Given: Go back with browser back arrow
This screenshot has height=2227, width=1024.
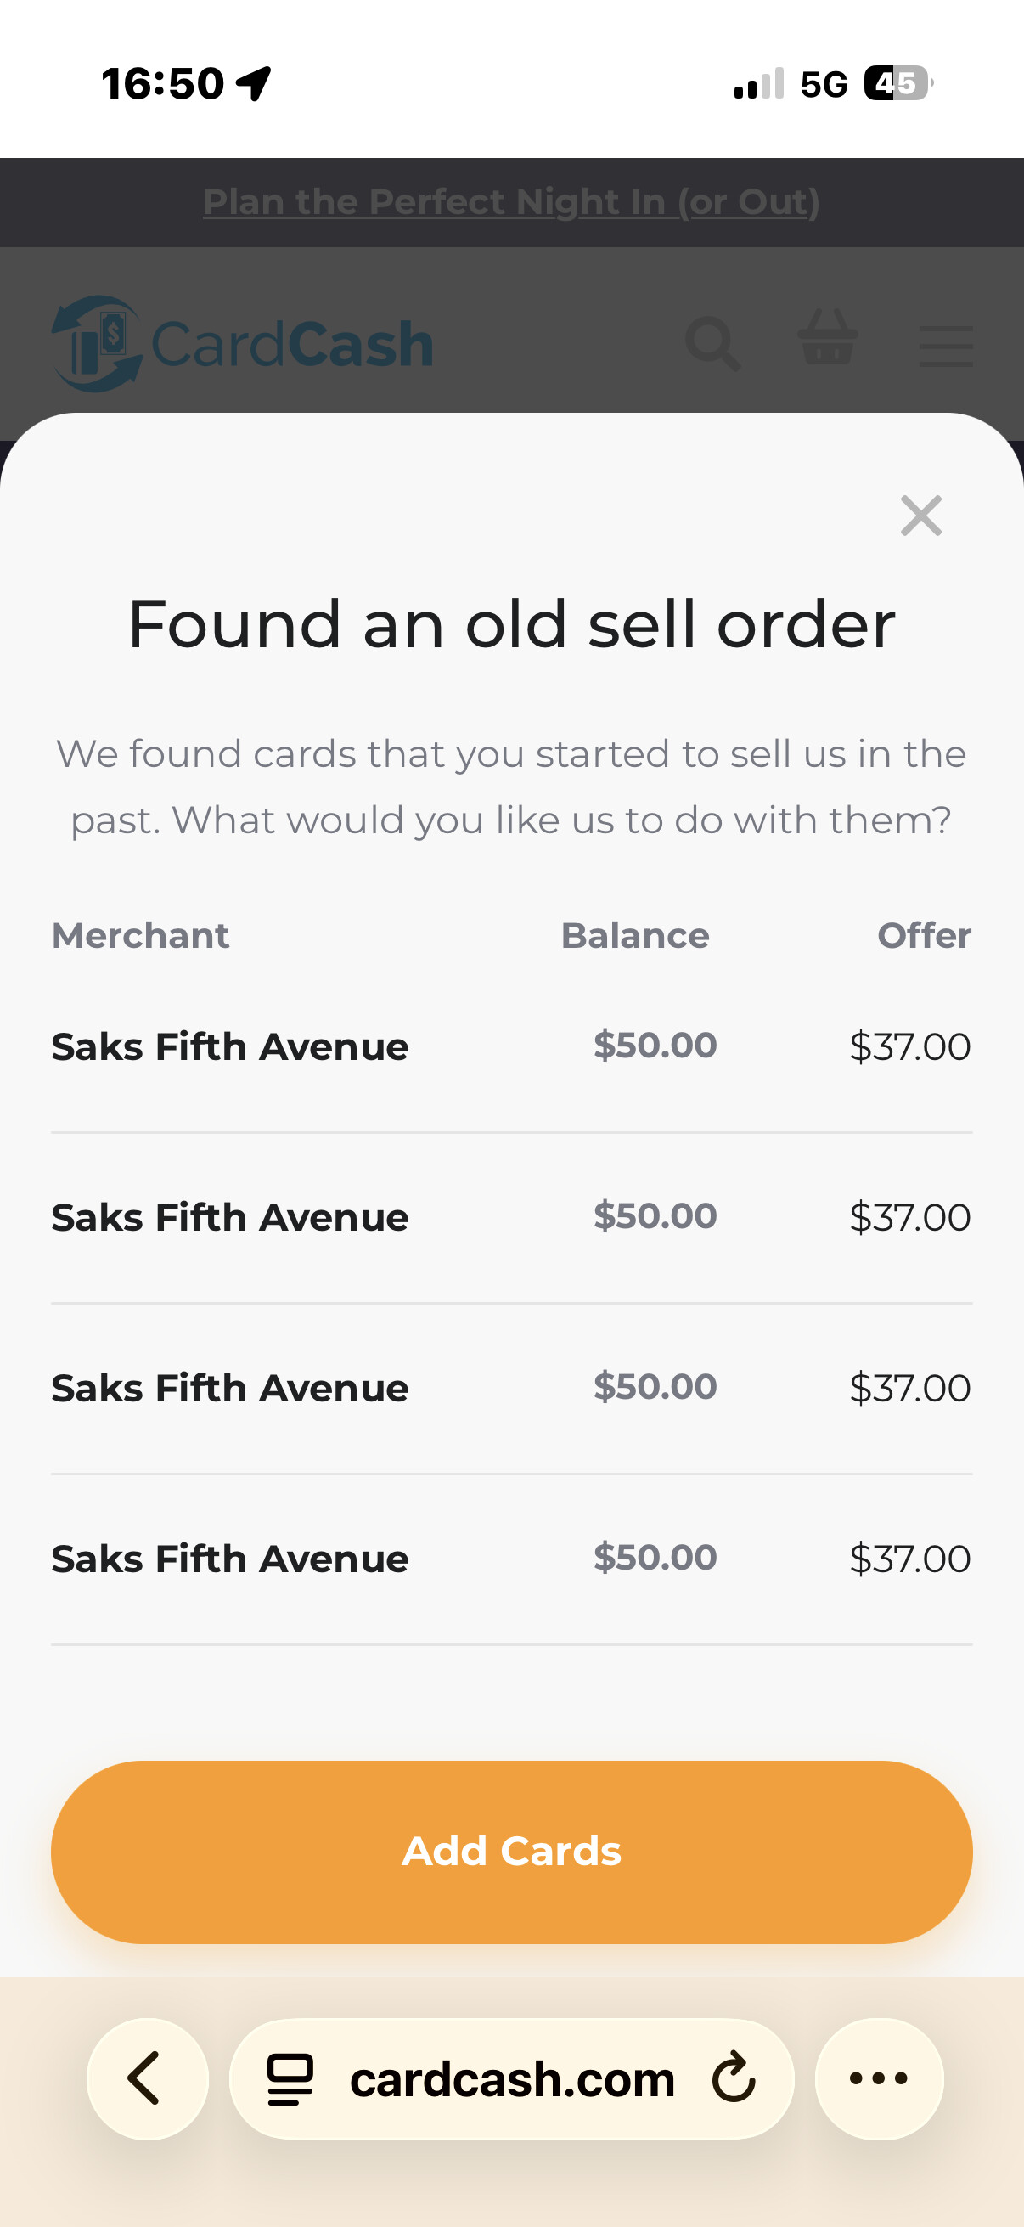Looking at the screenshot, I should [146, 2078].
